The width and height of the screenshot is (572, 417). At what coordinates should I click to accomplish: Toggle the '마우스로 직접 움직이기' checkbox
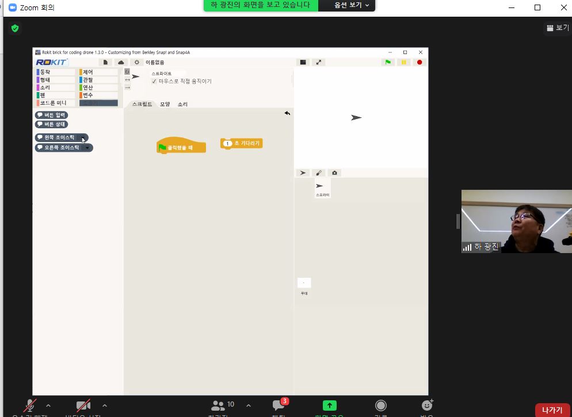point(154,82)
